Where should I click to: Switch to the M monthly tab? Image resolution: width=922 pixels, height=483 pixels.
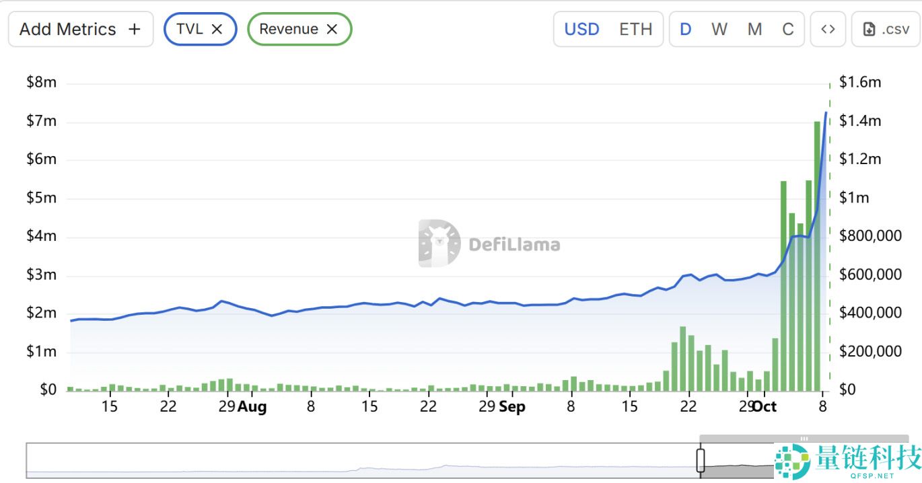pos(754,29)
